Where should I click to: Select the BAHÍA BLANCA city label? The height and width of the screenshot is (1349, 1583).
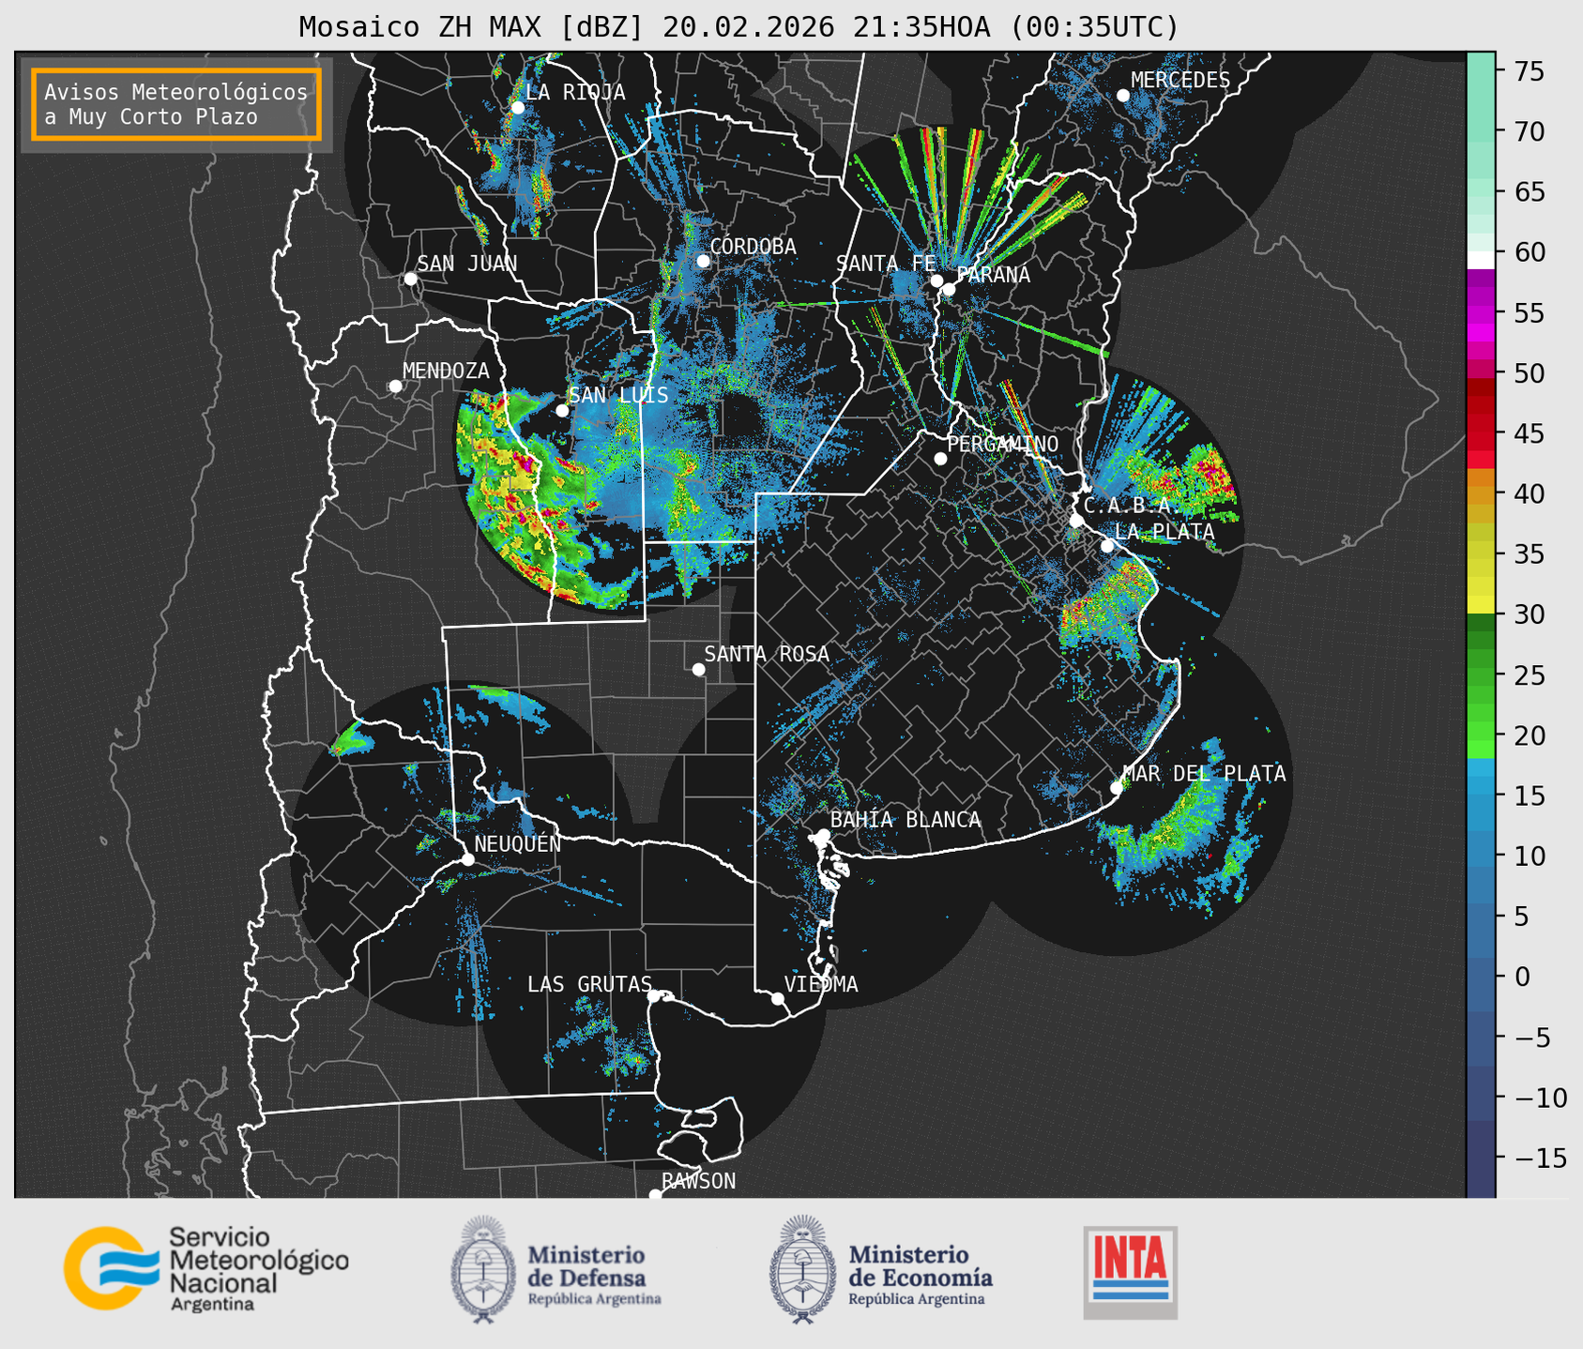click(906, 820)
